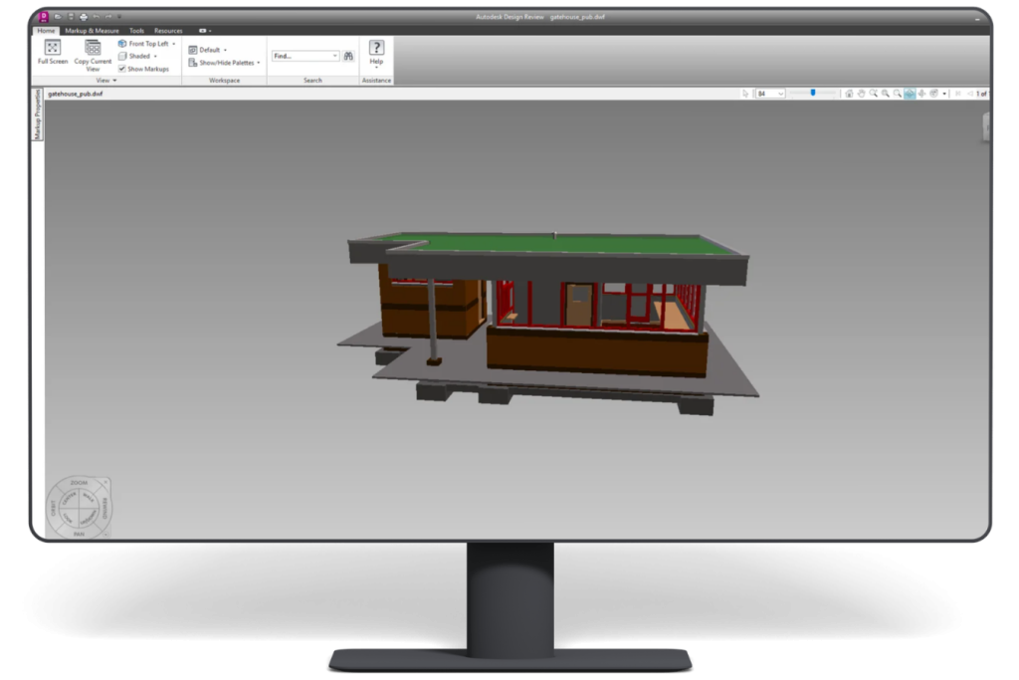Image resolution: width=1019 pixels, height=680 pixels.
Task: Click the Print icon in quick access toolbar
Action: click(84, 17)
